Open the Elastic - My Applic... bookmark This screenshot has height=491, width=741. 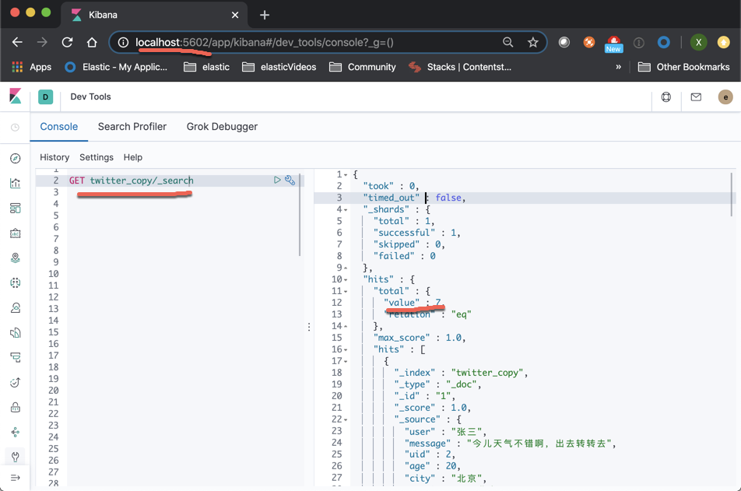[x=116, y=67]
